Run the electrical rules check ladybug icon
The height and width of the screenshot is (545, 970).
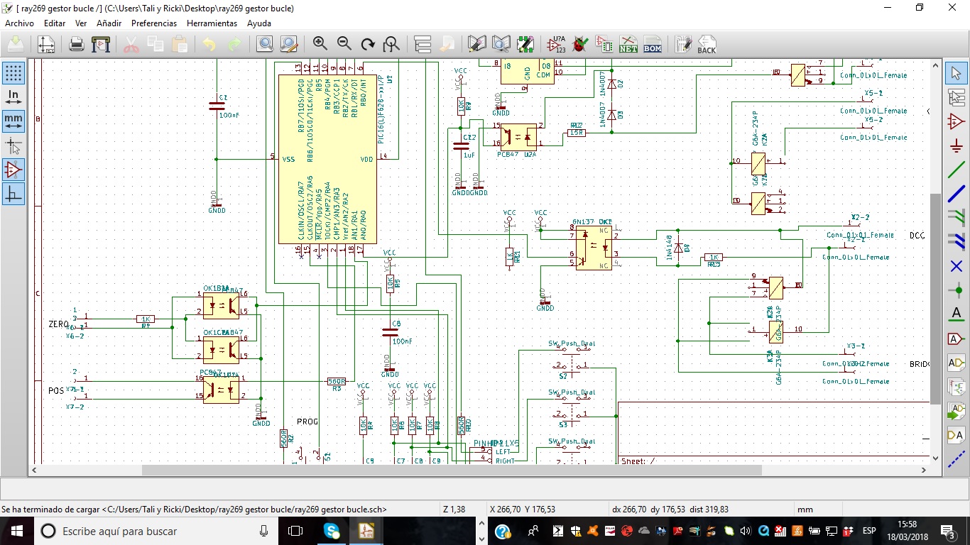[x=580, y=44]
